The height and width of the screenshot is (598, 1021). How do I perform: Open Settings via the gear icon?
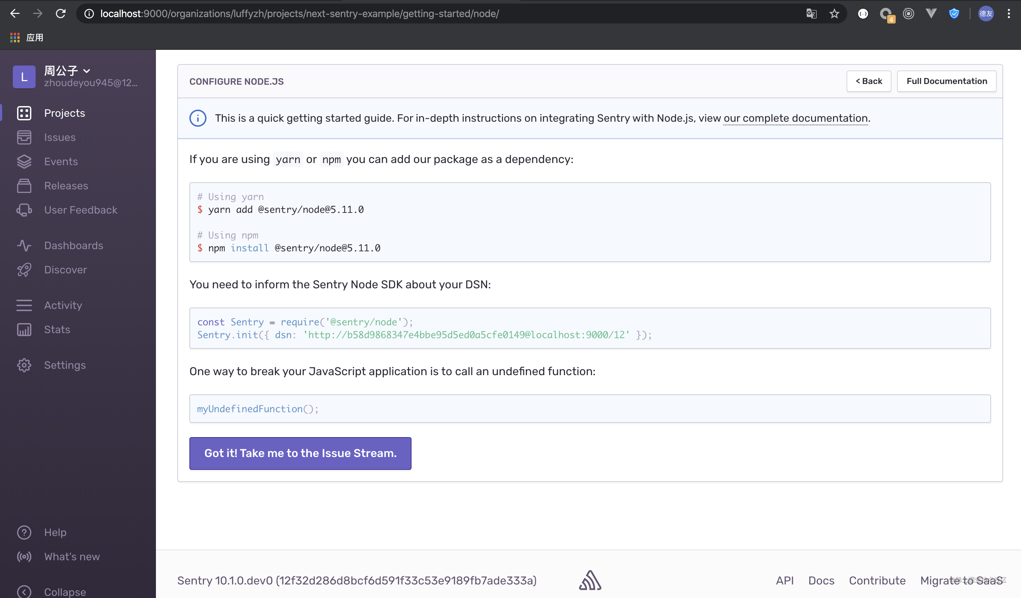(x=24, y=365)
